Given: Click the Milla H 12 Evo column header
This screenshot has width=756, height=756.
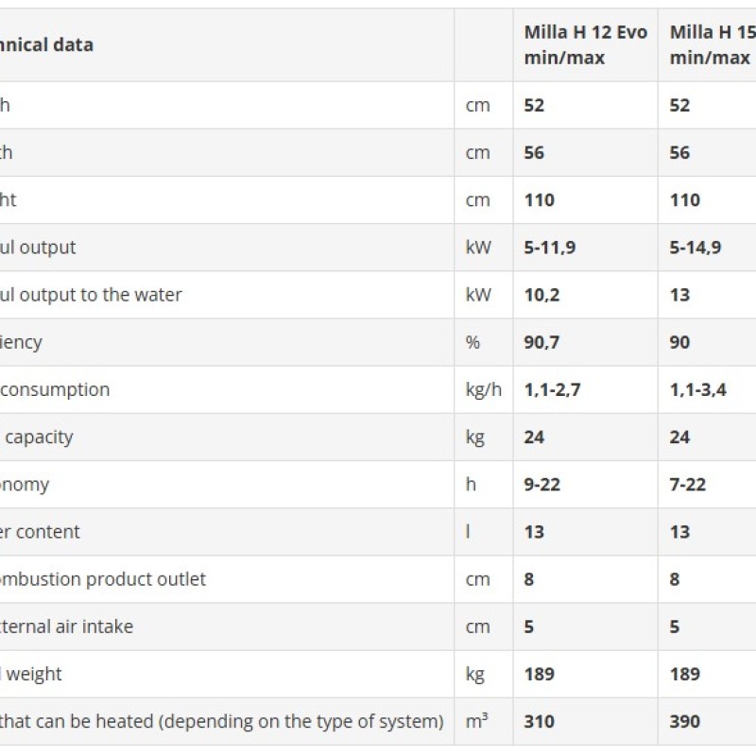Looking at the screenshot, I should [x=586, y=44].
